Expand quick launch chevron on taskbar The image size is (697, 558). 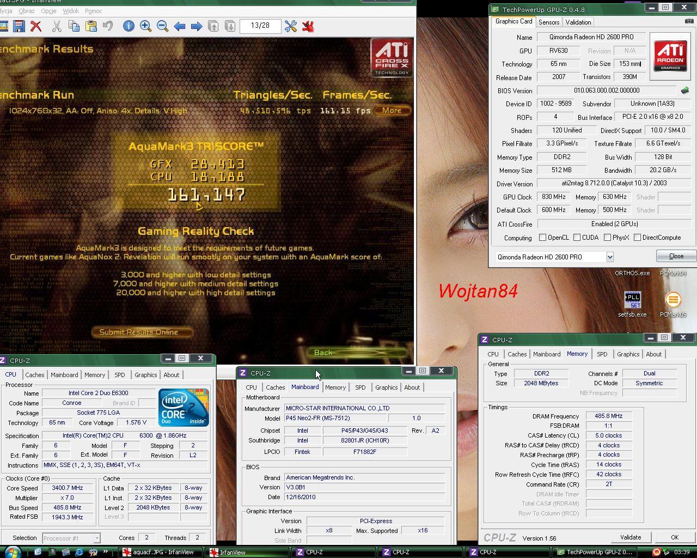pyautogui.click(x=106, y=552)
